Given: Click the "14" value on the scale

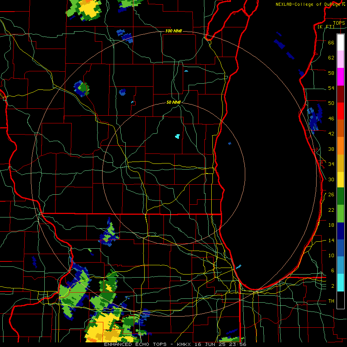Looking at the screenshot, I should (x=331, y=240).
